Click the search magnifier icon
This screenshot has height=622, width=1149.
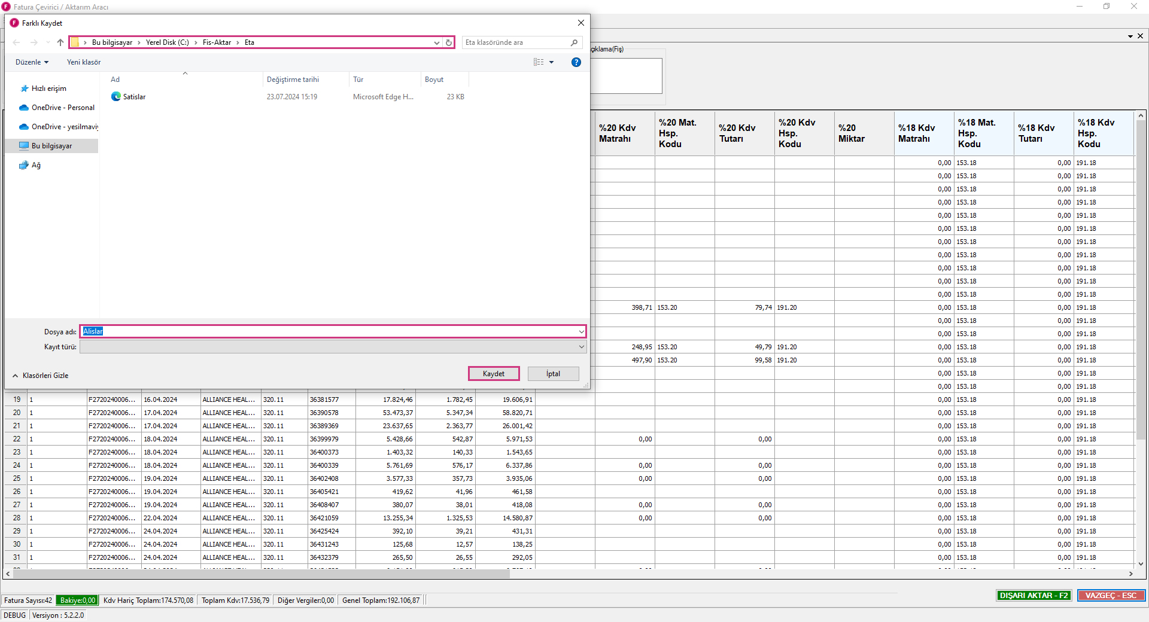coord(574,42)
